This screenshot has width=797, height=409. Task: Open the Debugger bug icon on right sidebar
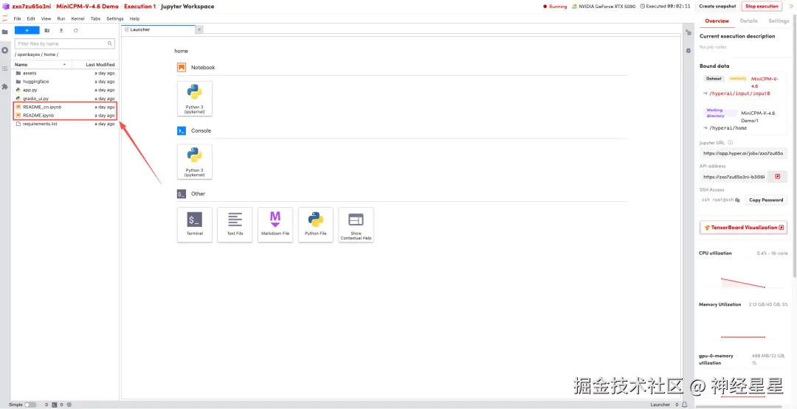coord(689,51)
